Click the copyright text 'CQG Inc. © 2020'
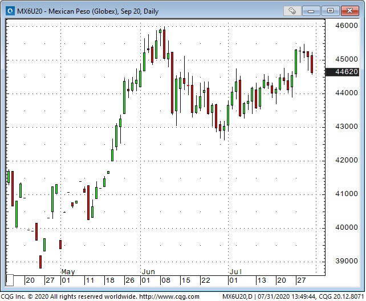Image resolution: width=366 pixels, height=301 pixels. click(x=25, y=296)
